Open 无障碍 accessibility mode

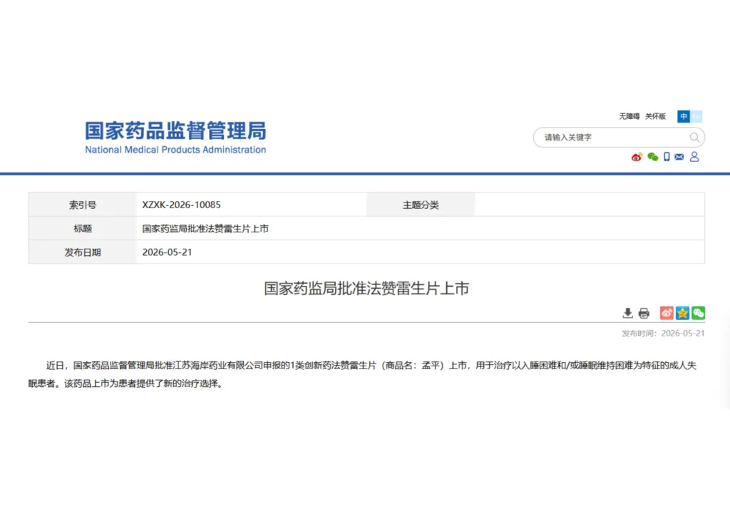[x=629, y=116]
